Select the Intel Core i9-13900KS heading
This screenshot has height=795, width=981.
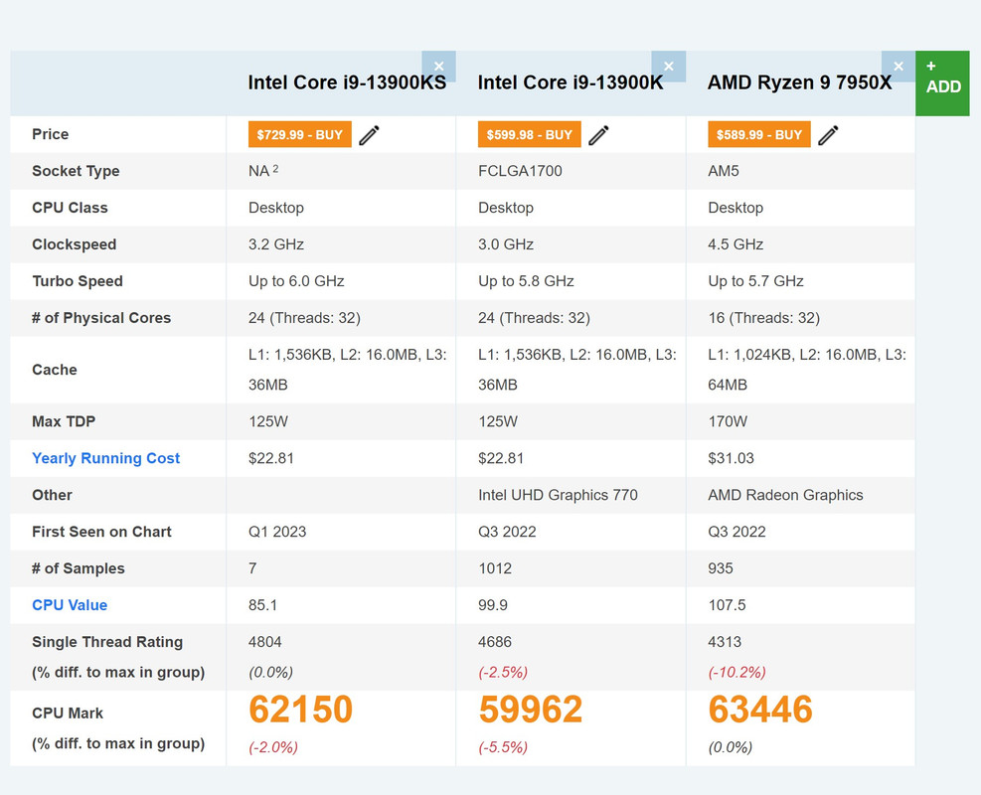coord(347,82)
